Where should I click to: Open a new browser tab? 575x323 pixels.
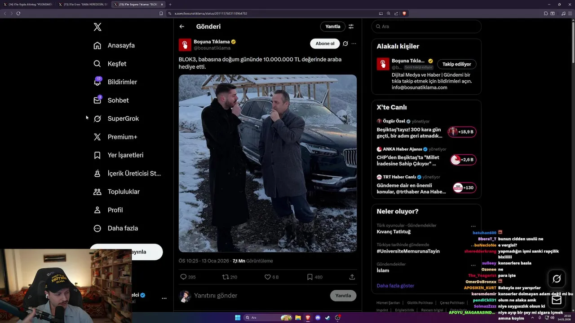pos(170,4)
